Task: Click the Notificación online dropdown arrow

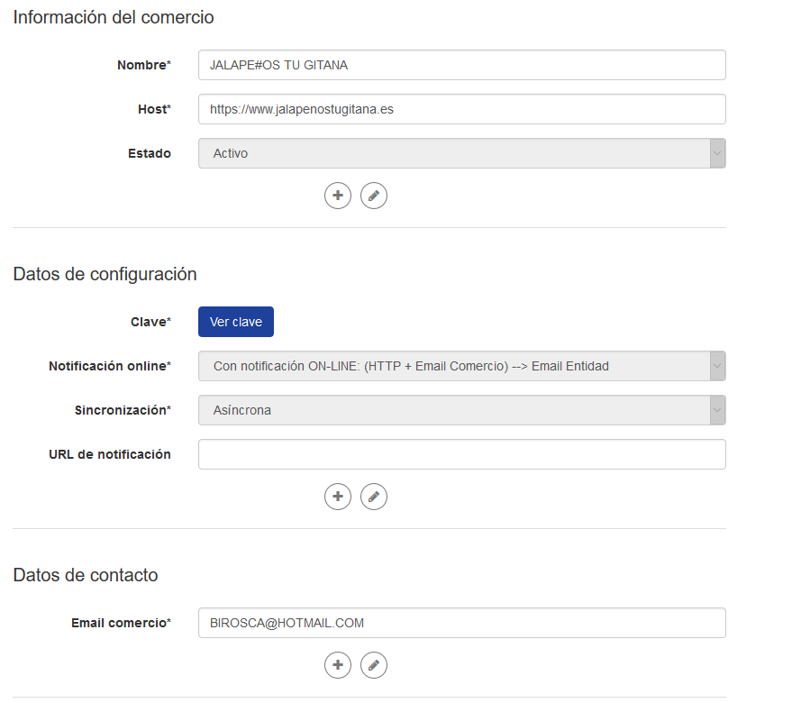Action: (717, 366)
